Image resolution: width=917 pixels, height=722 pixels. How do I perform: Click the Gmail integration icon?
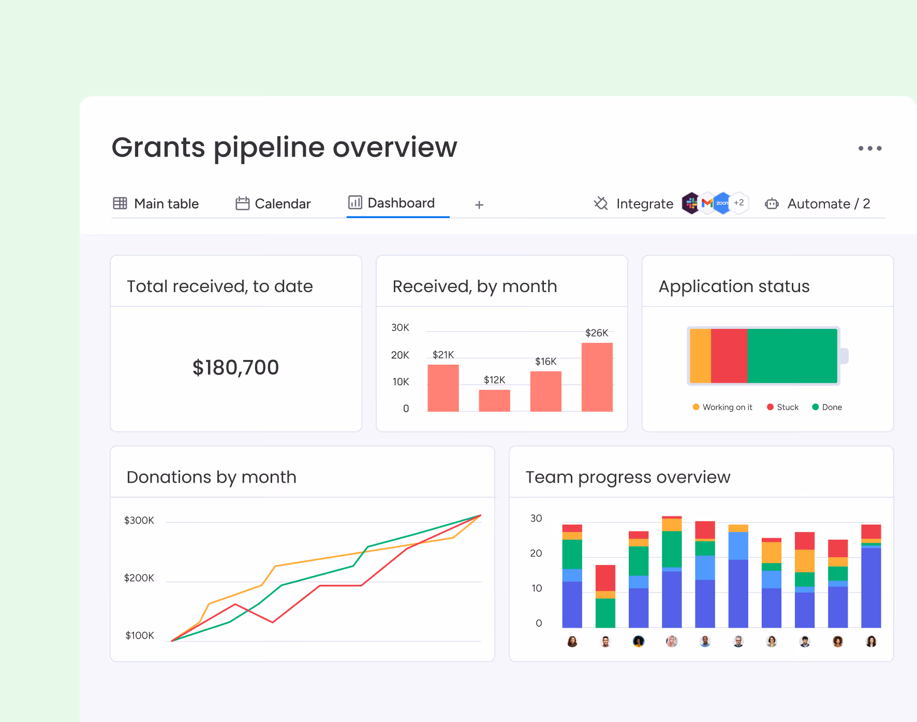[x=707, y=203]
